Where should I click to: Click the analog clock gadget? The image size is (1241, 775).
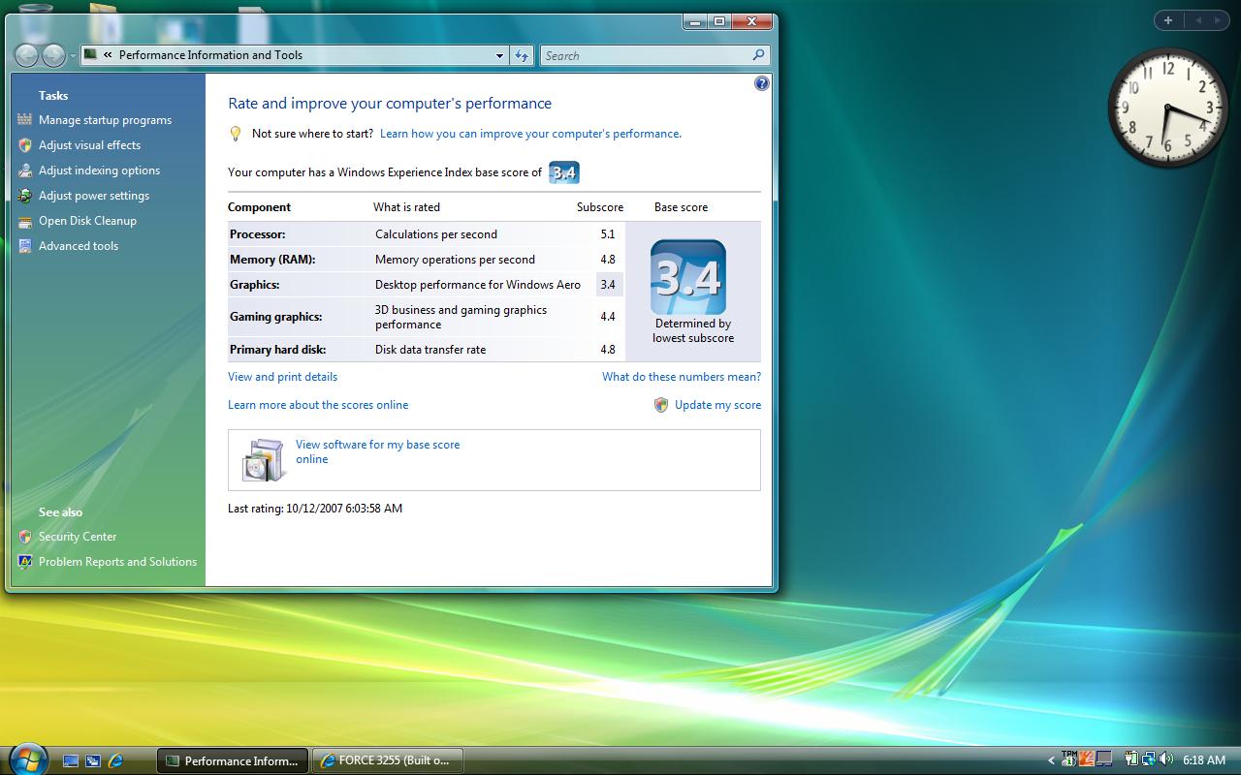(1167, 108)
